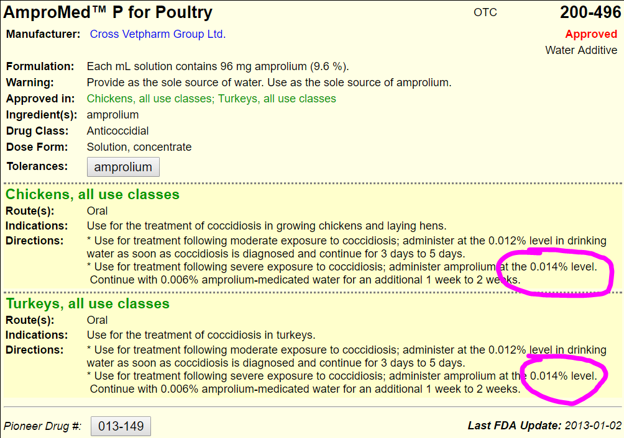
Task: Click the Water Additive label
Action: click(581, 50)
